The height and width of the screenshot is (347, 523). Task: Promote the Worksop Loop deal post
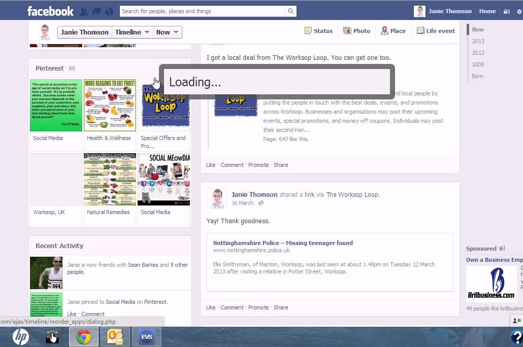pyautogui.click(x=258, y=165)
